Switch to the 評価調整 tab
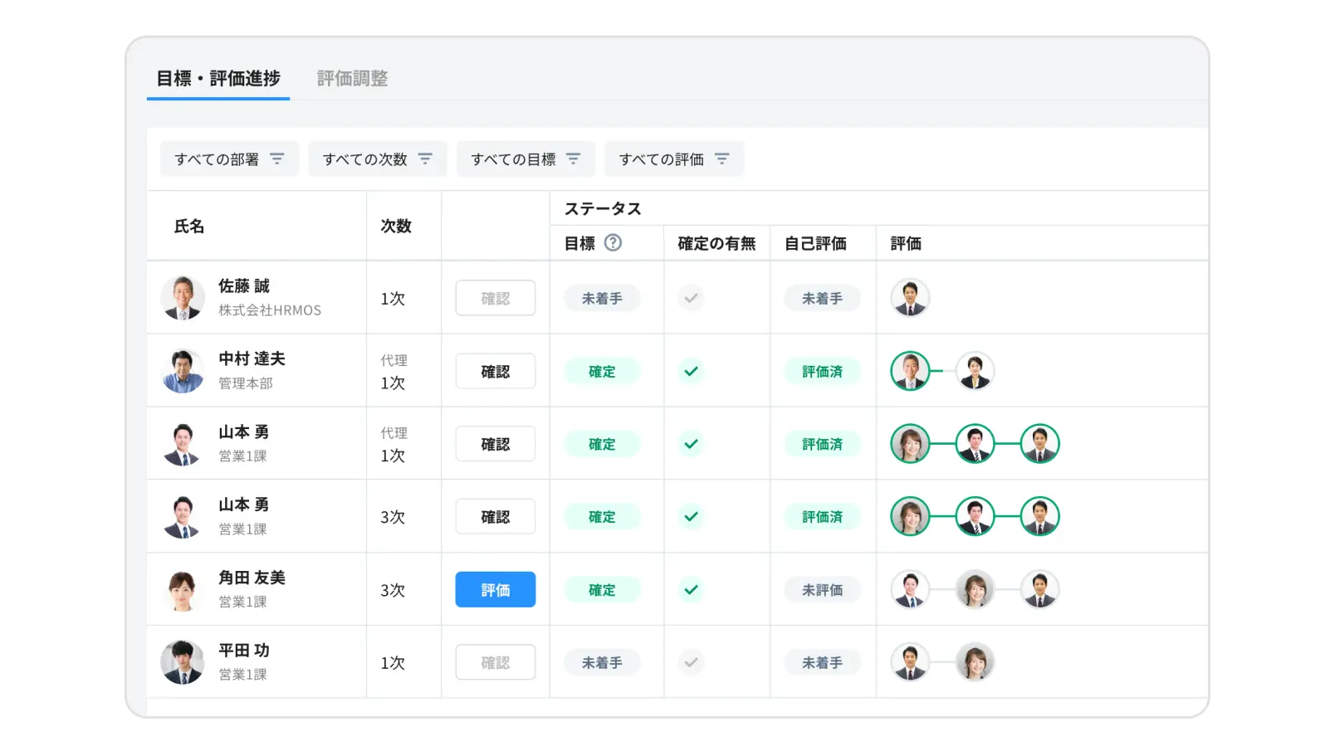This screenshot has height=751, width=1335. (353, 79)
